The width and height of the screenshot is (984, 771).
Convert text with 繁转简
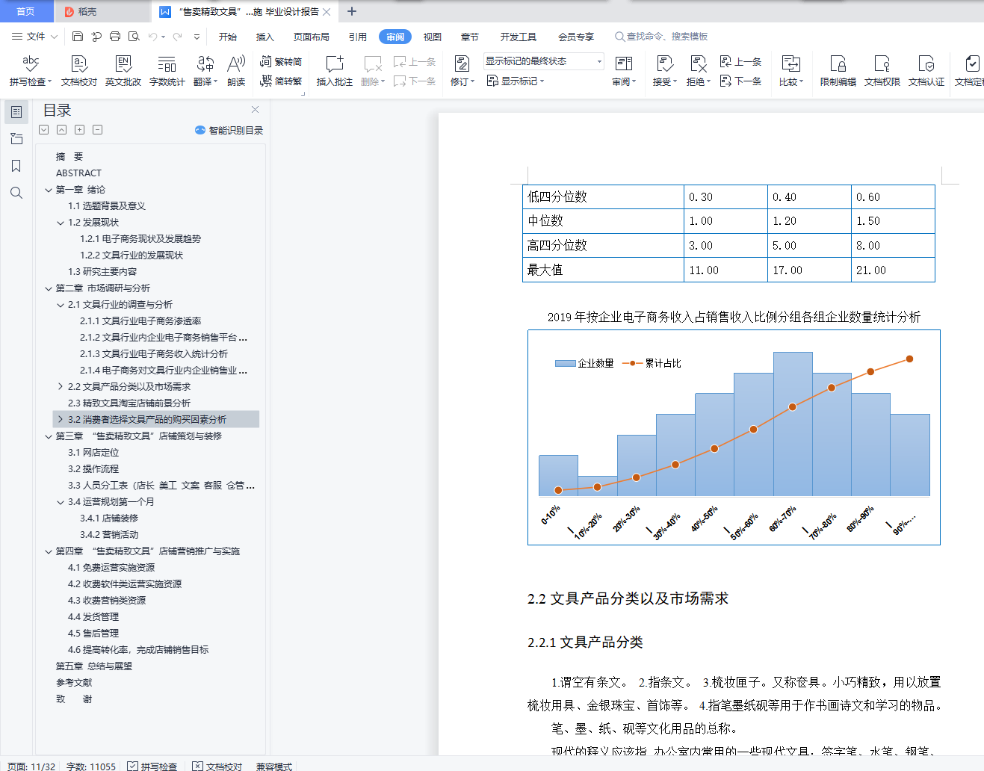tap(281, 62)
